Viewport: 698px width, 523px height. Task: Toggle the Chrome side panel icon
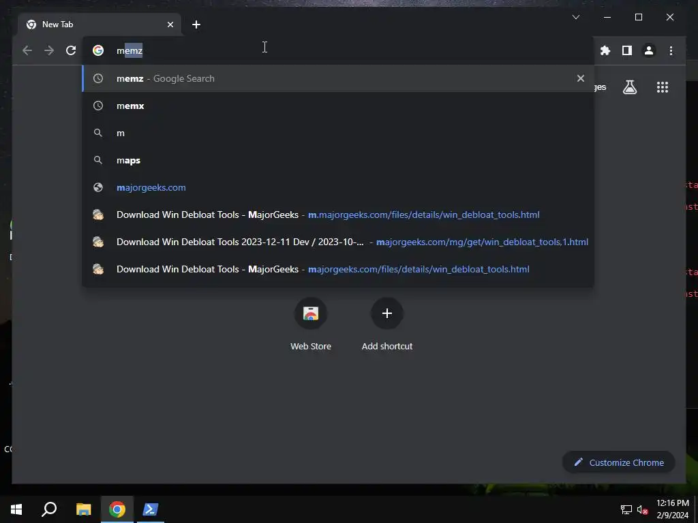click(x=627, y=50)
